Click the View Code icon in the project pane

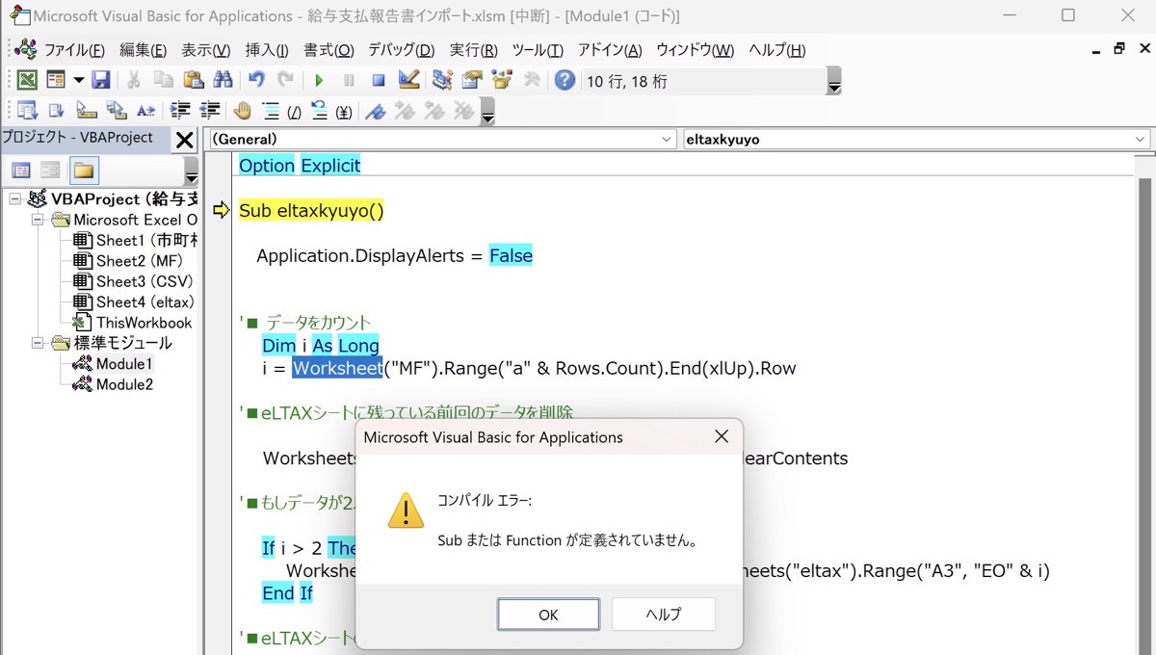point(21,170)
